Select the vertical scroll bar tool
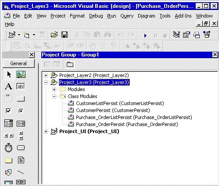This screenshot has width=219, height=186. pyautogui.click(x=21, y=136)
